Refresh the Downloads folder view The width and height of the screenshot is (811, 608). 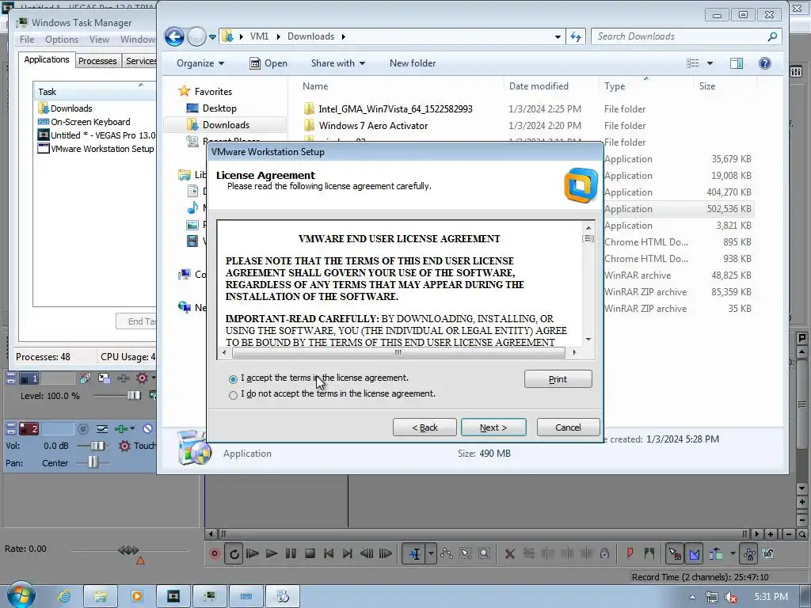pyautogui.click(x=575, y=36)
